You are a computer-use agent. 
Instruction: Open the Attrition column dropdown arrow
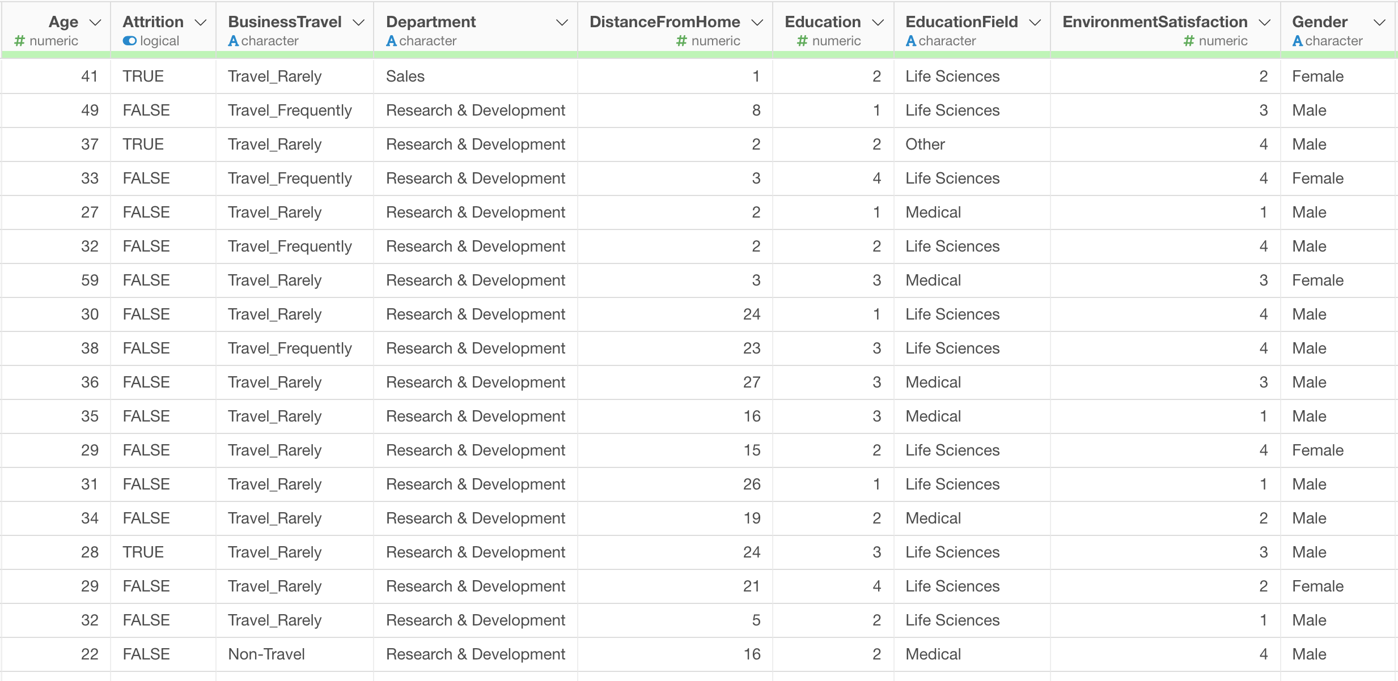201,23
